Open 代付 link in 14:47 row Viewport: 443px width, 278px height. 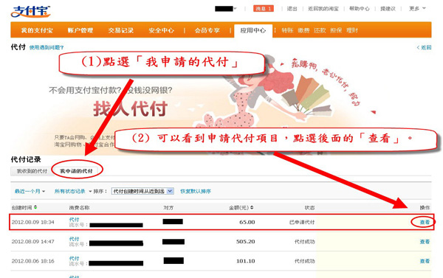pos(74,239)
